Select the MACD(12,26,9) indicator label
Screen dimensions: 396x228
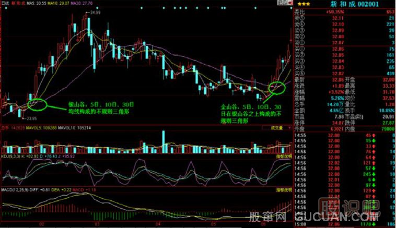click(x=15, y=190)
